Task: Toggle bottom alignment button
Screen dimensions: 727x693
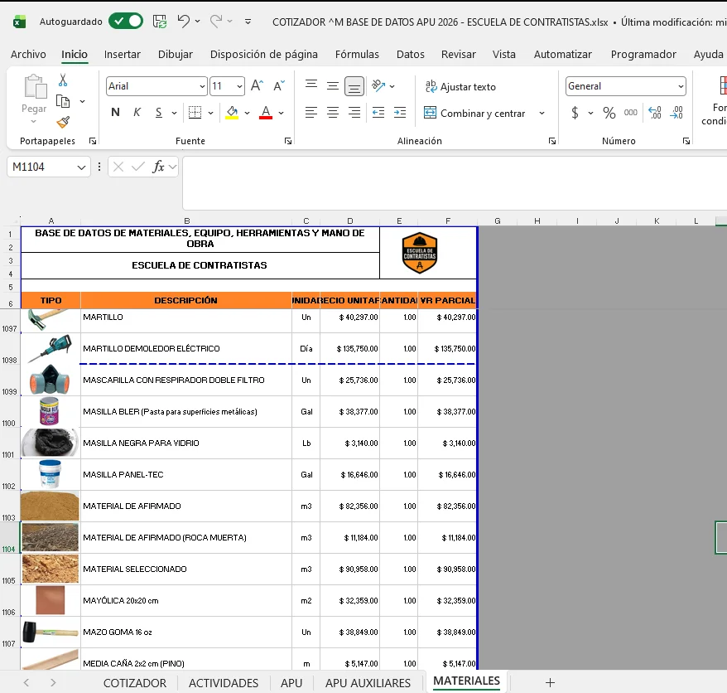Action: 354,86
